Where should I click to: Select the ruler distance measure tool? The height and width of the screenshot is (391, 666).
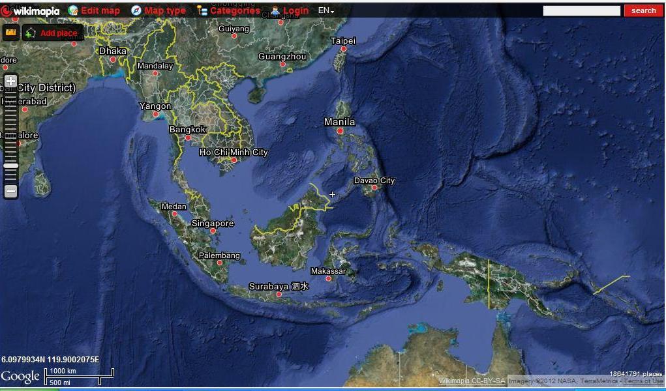tap(10, 33)
